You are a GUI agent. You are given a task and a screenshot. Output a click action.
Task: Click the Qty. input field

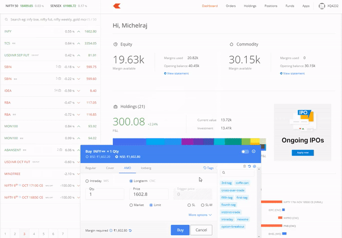click(x=105, y=194)
